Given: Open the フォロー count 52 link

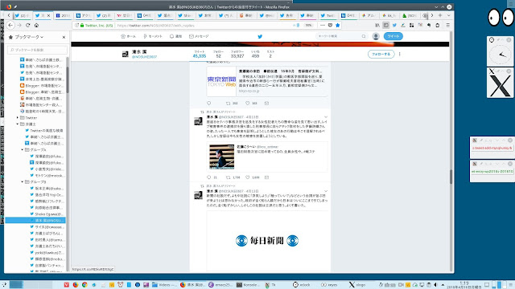Looking at the screenshot, I should pyautogui.click(x=218, y=54).
